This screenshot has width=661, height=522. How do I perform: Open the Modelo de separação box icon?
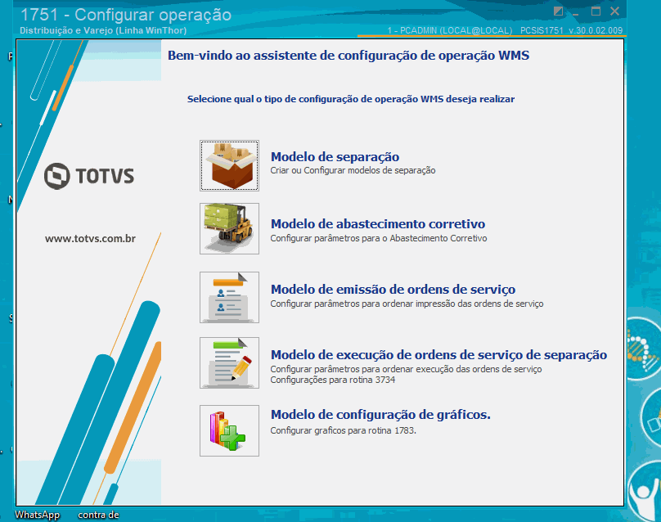click(229, 166)
